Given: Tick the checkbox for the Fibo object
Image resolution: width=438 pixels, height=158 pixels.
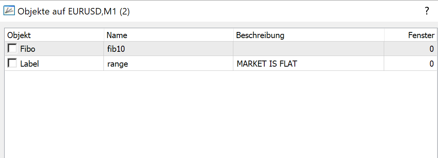Looking at the screenshot, I should (x=12, y=49).
